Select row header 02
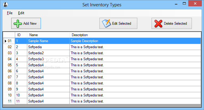This screenshot has width=204, height=110. click(9, 47)
